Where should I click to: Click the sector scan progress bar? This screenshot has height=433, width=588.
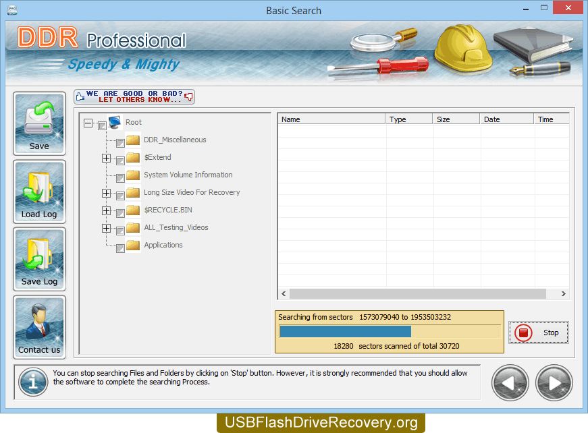click(390, 331)
